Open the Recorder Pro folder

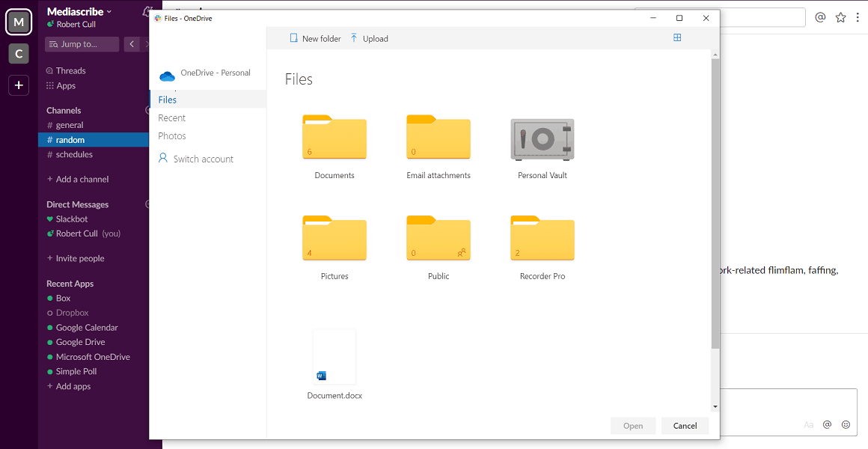point(542,238)
